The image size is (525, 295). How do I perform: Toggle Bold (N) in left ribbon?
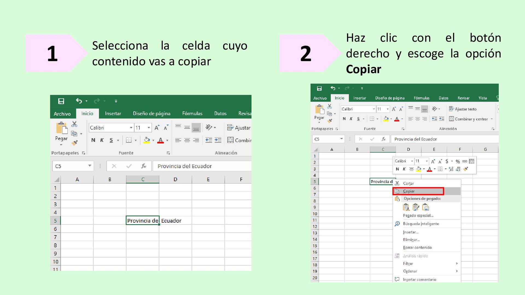(x=93, y=140)
